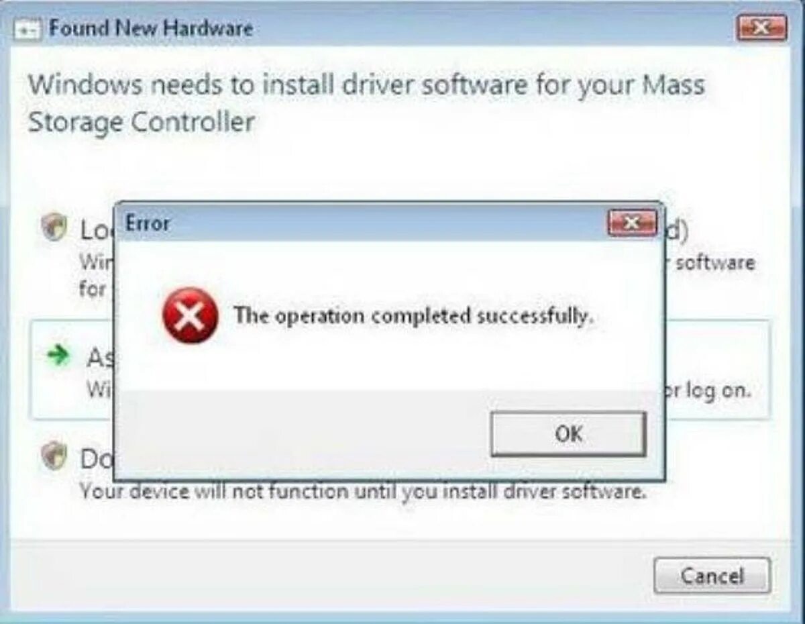Screen dimensions: 805x624
Task: Click the shield icon beside the Locate option
Action: pos(53,227)
